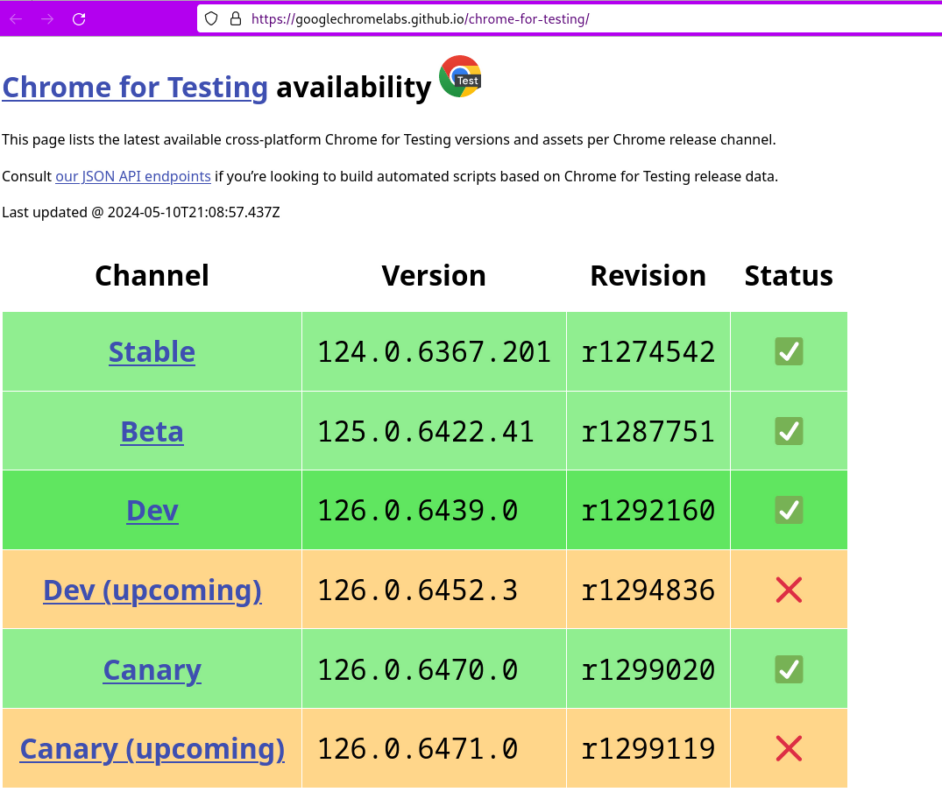
Task: Click the Beta row green checkmark
Action: (x=789, y=431)
